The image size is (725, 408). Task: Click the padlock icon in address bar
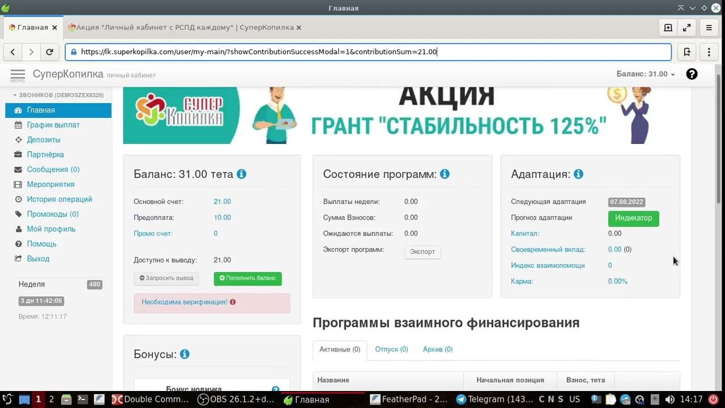point(73,52)
